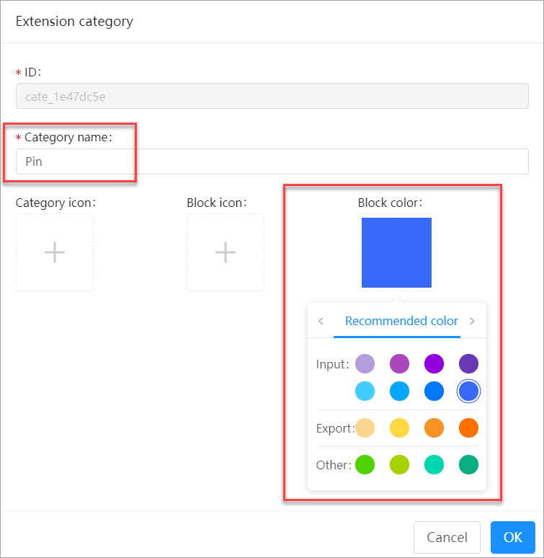Viewport: 544px width, 558px height.
Task: Pick the light lavender Input color
Action: click(x=365, y=364)
